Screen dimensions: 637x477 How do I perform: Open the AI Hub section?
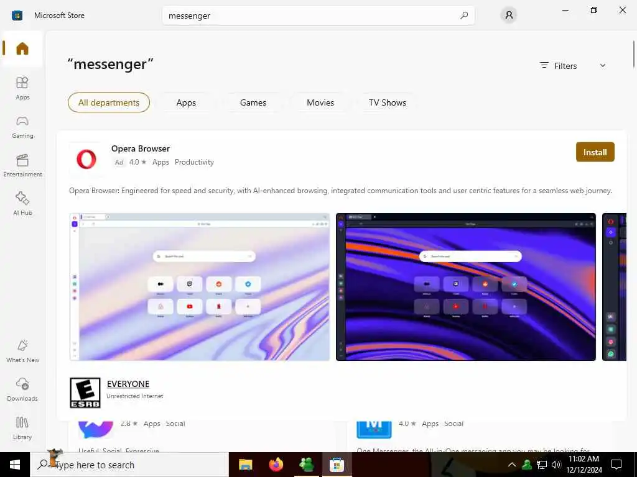(22, 204)
